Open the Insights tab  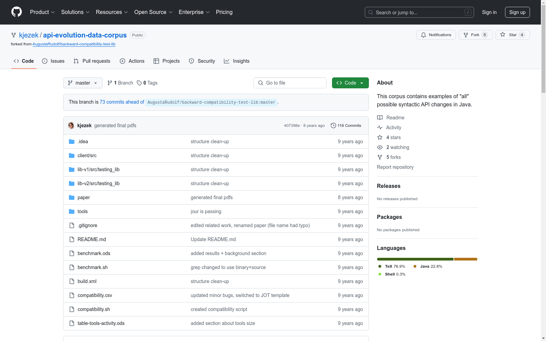pyautogui.click(x=236, y=61)
